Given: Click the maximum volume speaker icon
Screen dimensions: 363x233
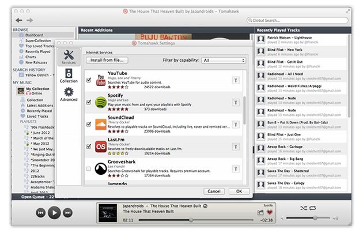Looking at the screenshot, I should click(336, 218).
